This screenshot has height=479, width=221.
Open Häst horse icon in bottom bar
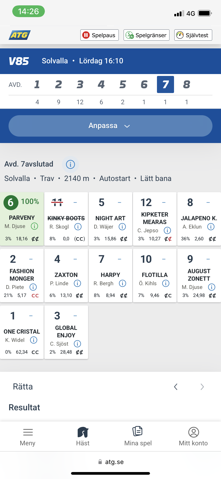pyautogui.click(x=83, y=432)
